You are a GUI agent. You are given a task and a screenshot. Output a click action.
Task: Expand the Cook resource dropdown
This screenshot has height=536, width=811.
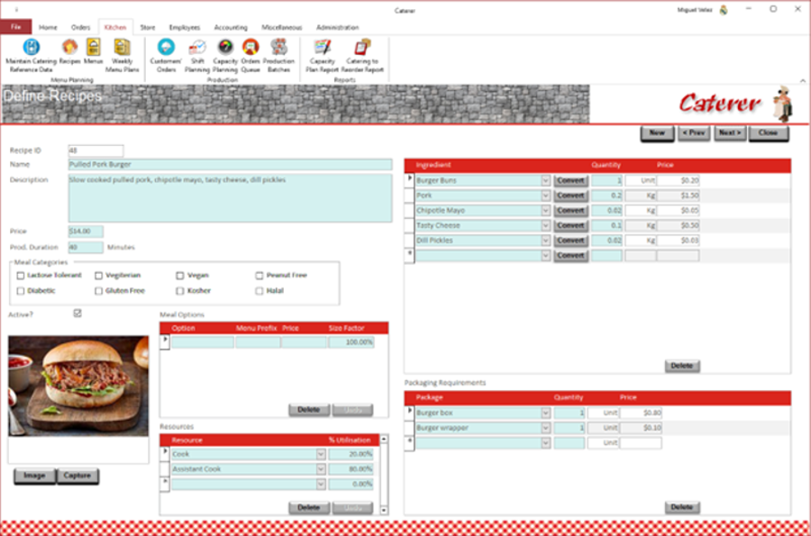point(321,454)
